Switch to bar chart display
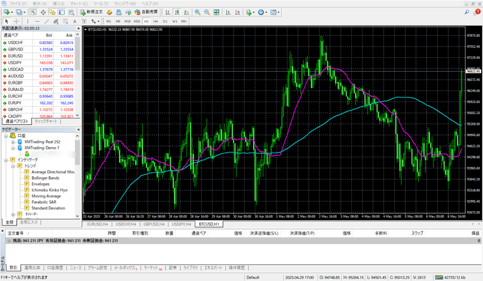The height and width of the screenshot is (281, 483). pos(168,12)
